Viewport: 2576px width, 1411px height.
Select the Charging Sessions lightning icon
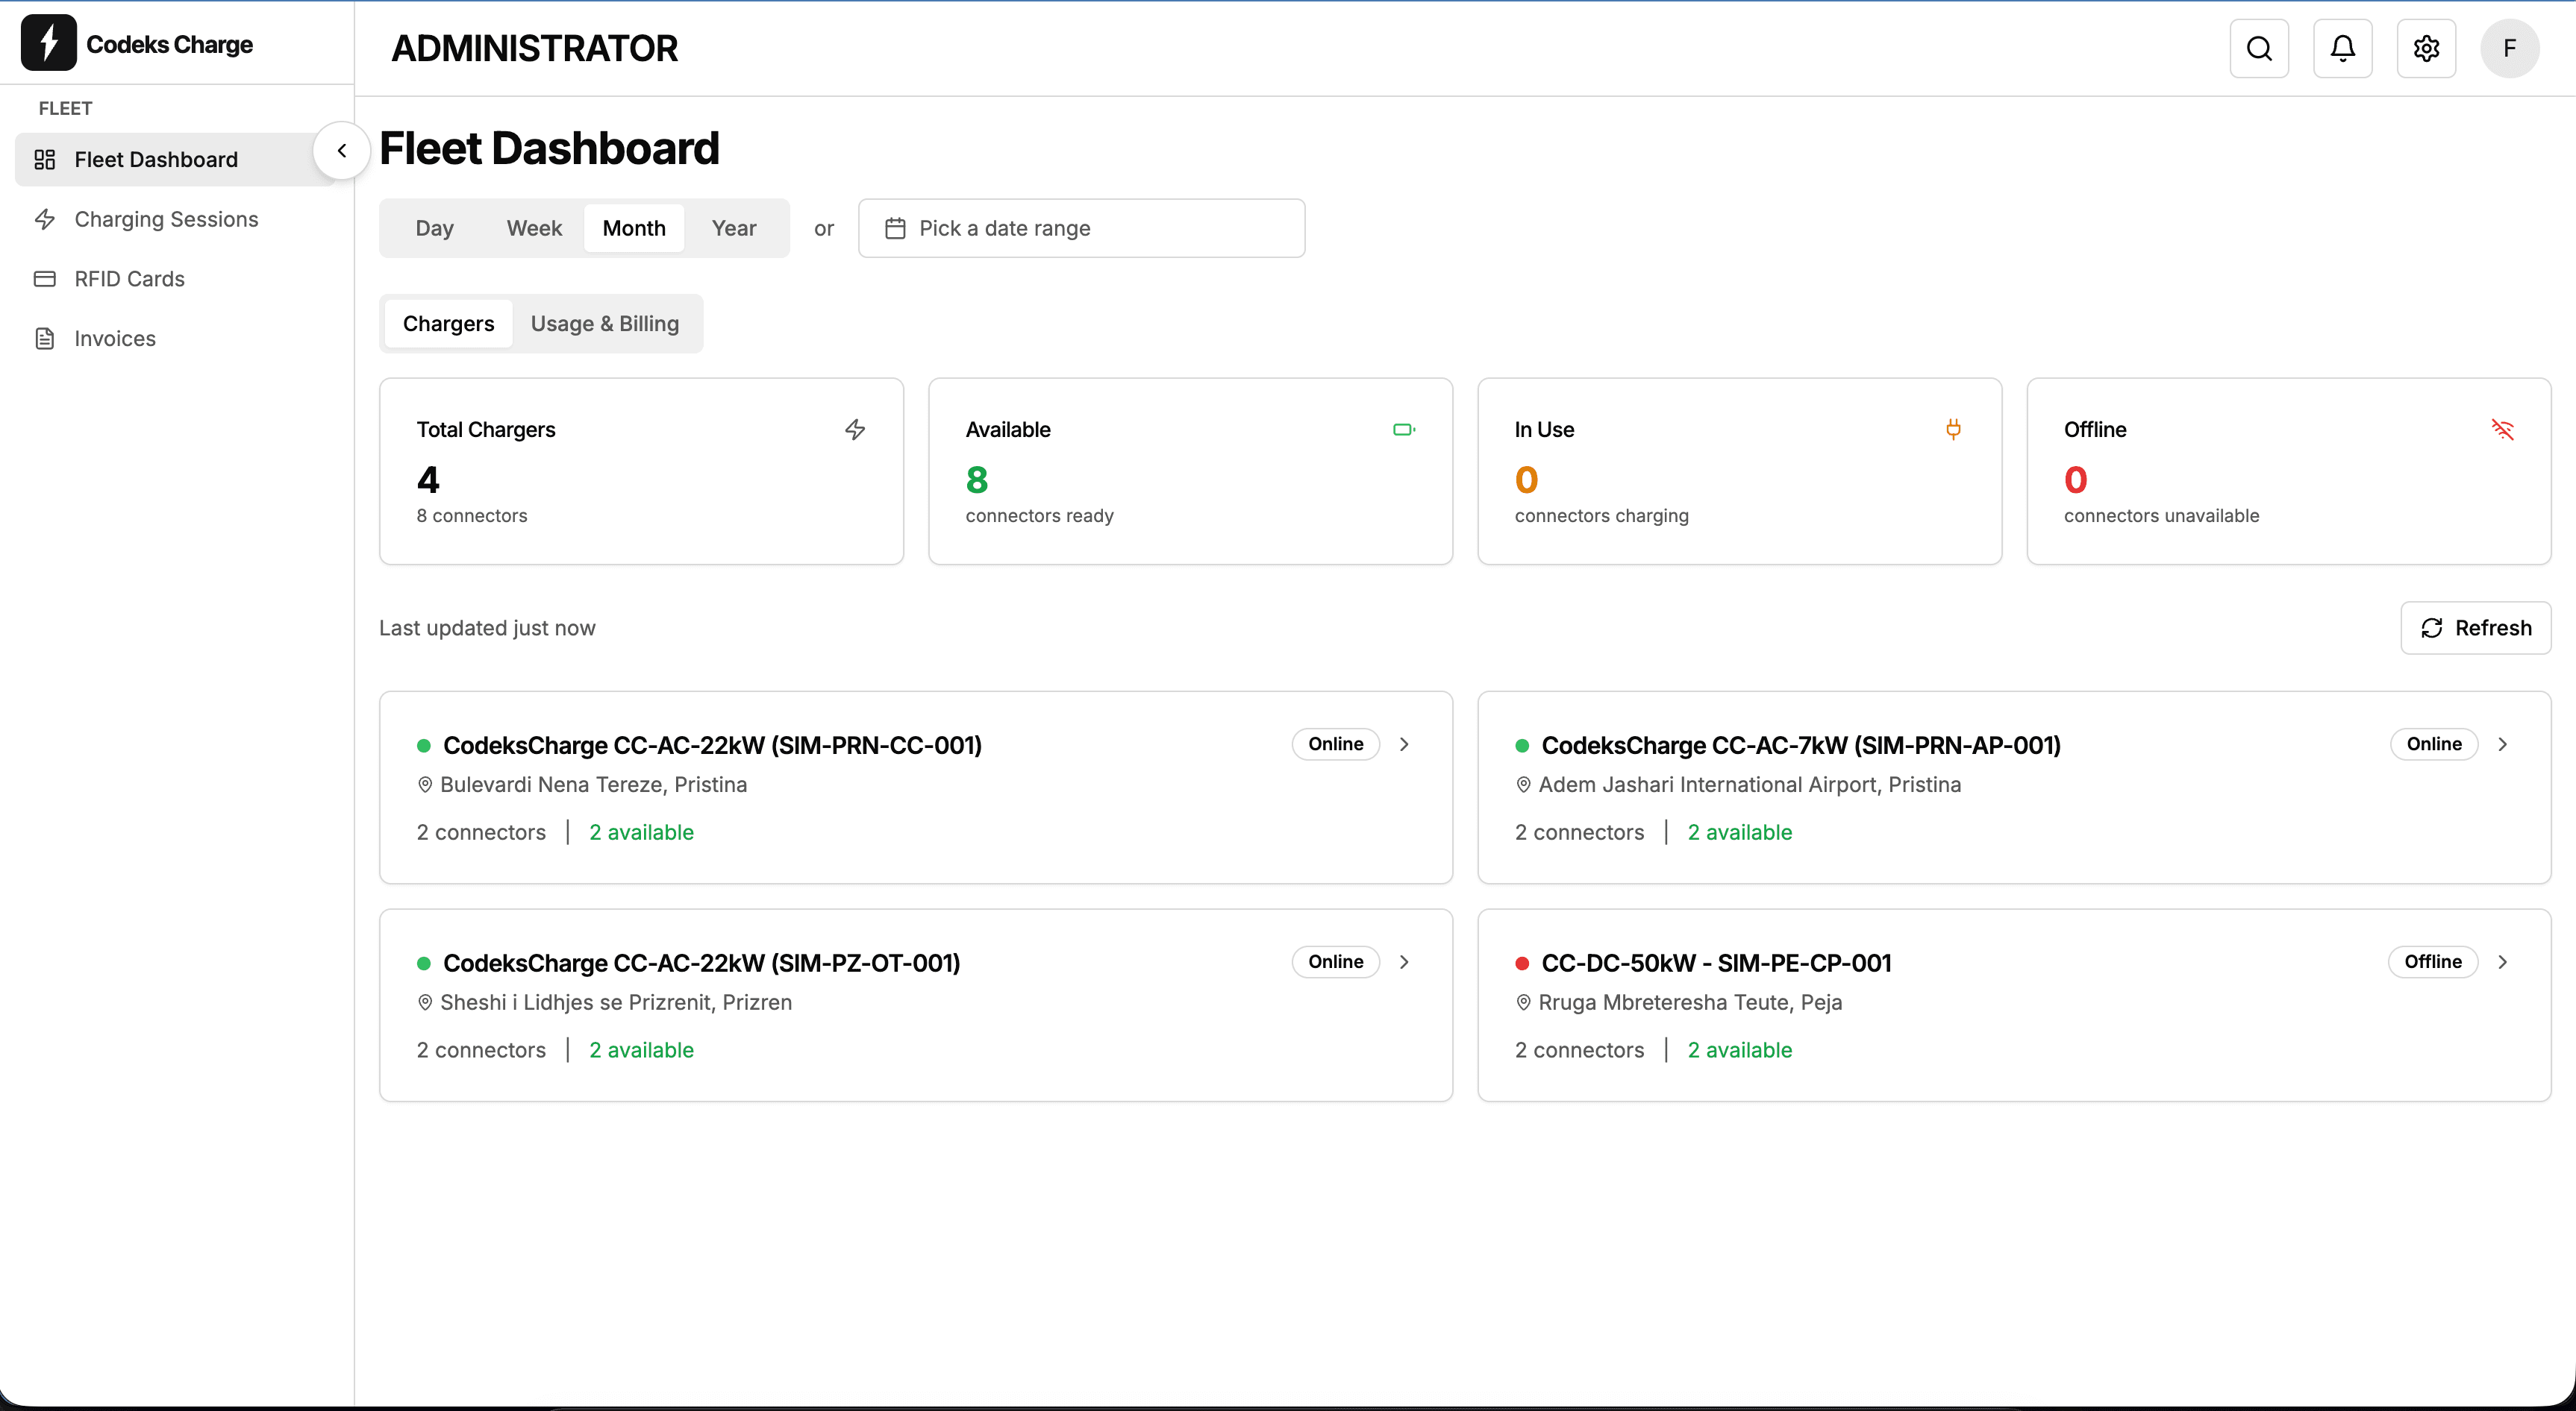point(46,219)
